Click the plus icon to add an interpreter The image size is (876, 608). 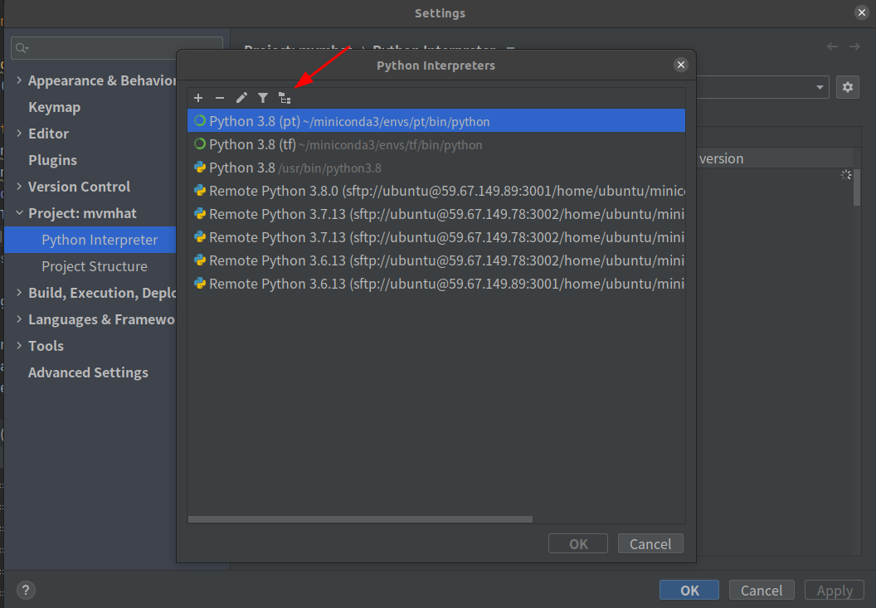tap(198, 98)
